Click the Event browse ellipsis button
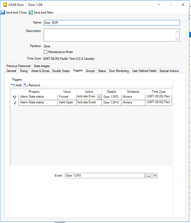The width and height of the screenshot is (191, 223). [148, 176]
